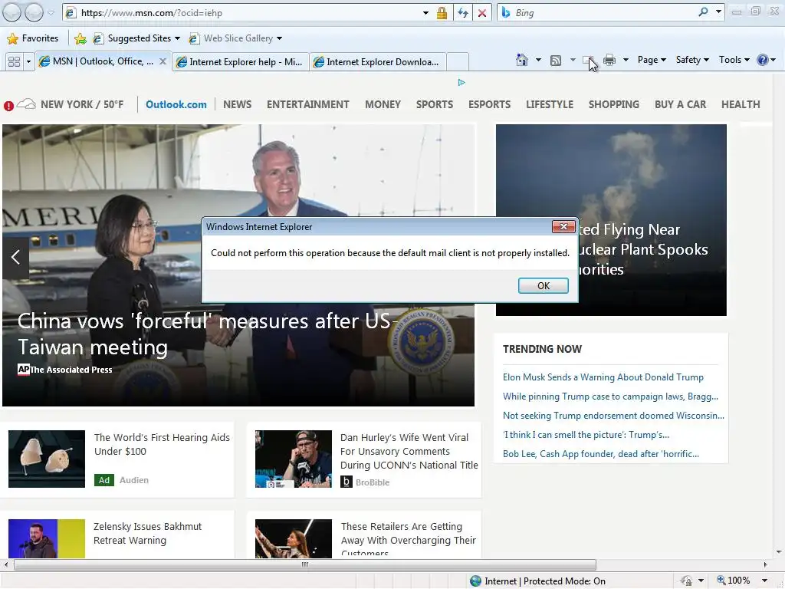Viewport: 785px width, 589px height.
Task: Go to the HEALTH section
Action: [741, 104]
